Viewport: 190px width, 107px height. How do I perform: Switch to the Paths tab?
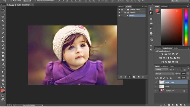click(x=172, y=66)
